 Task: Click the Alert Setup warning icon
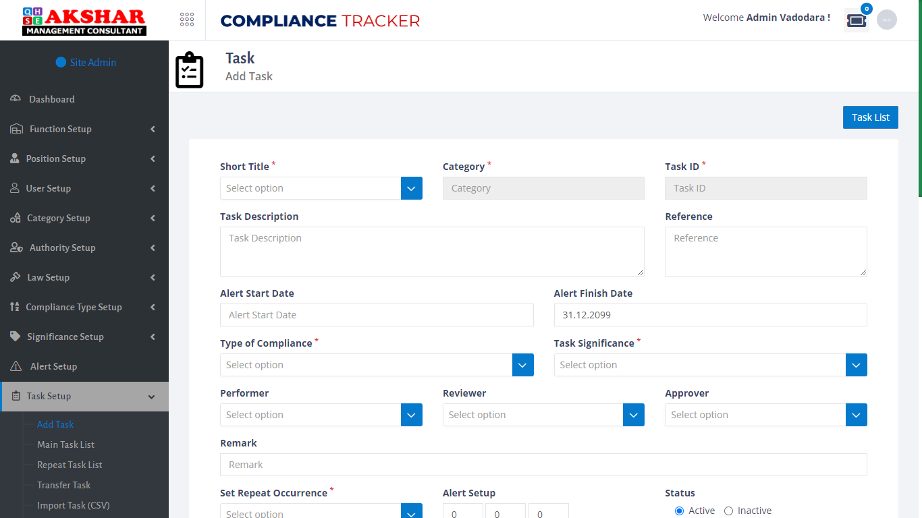point(15,366)
